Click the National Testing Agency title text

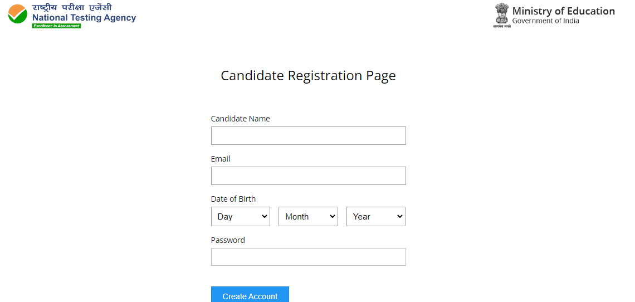click(84, 18)
